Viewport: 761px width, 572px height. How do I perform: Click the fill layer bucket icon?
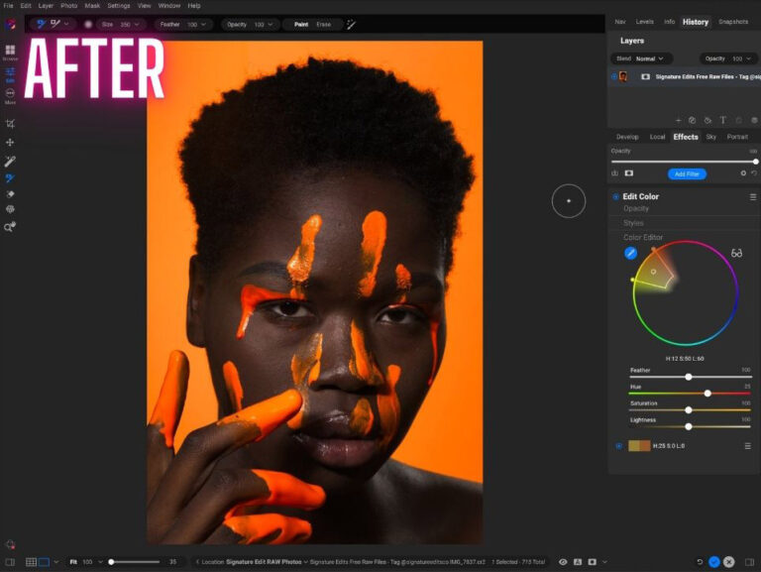pyautogui.click(x=707, y=120)
